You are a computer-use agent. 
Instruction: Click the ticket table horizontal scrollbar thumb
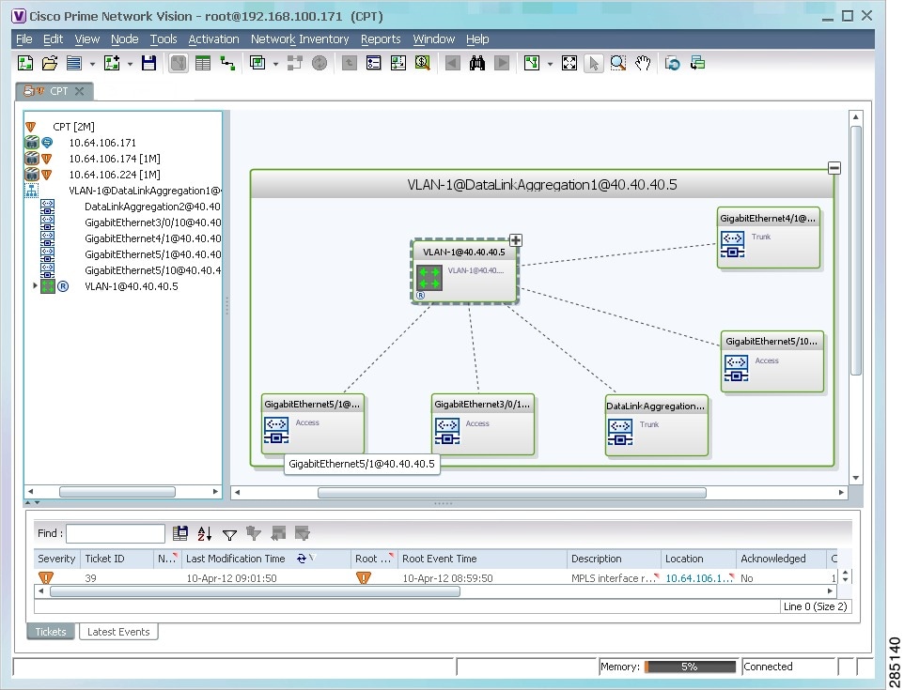coord(255,590)
